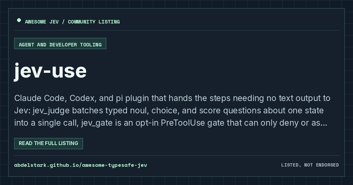The image size is (353, 185).
Task: Click the LISTED, NOT ENDORSED label
Action: coord(310,165)
